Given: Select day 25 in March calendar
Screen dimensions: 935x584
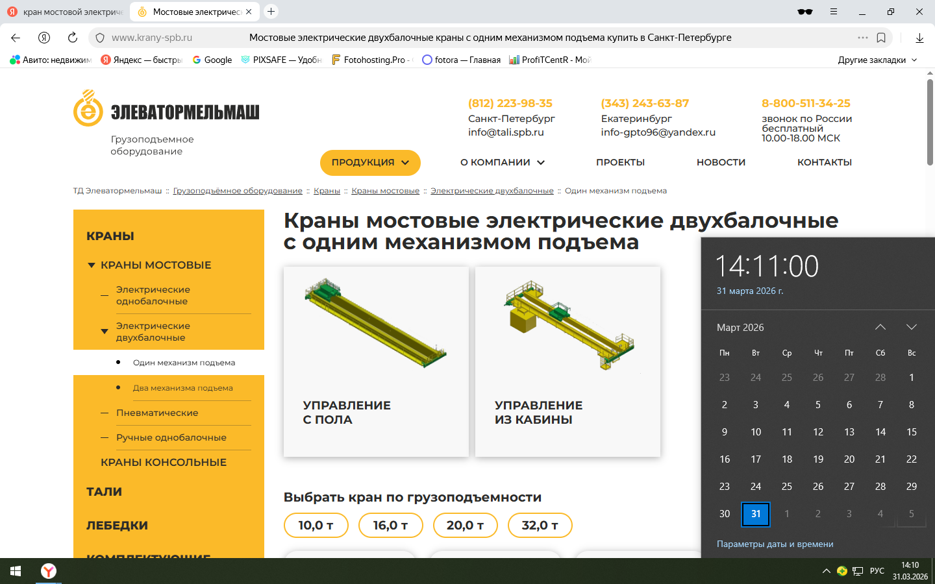Looking at the screenshot, I should [787, 486].
